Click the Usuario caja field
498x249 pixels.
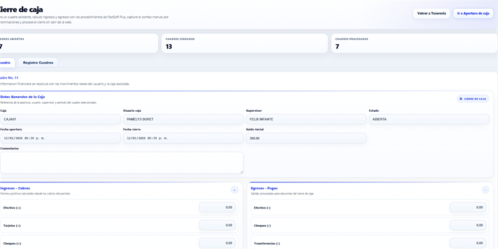[x=183, y=119]
